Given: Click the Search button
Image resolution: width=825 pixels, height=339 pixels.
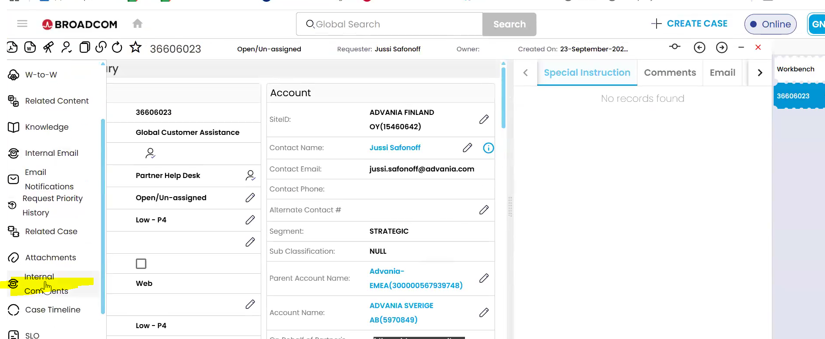Looking at the screenshot, I should tap(509, 24).
